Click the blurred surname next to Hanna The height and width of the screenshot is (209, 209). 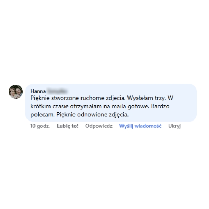[x=57, y=91]
